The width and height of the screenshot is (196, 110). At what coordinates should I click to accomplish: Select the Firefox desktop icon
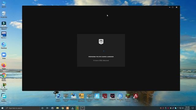(x=4, y=66)
